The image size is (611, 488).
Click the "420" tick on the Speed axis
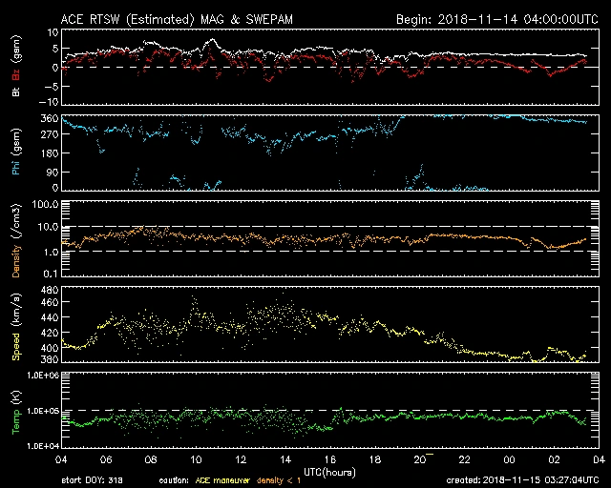(50, 333)
